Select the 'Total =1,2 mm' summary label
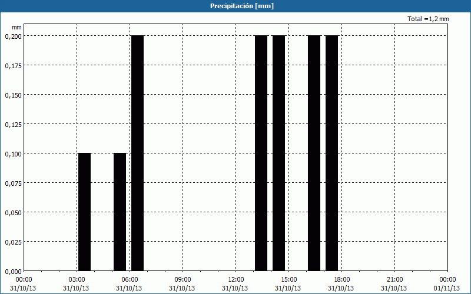Viewport: 471px width, 294px height. click(x=428, y=19)
